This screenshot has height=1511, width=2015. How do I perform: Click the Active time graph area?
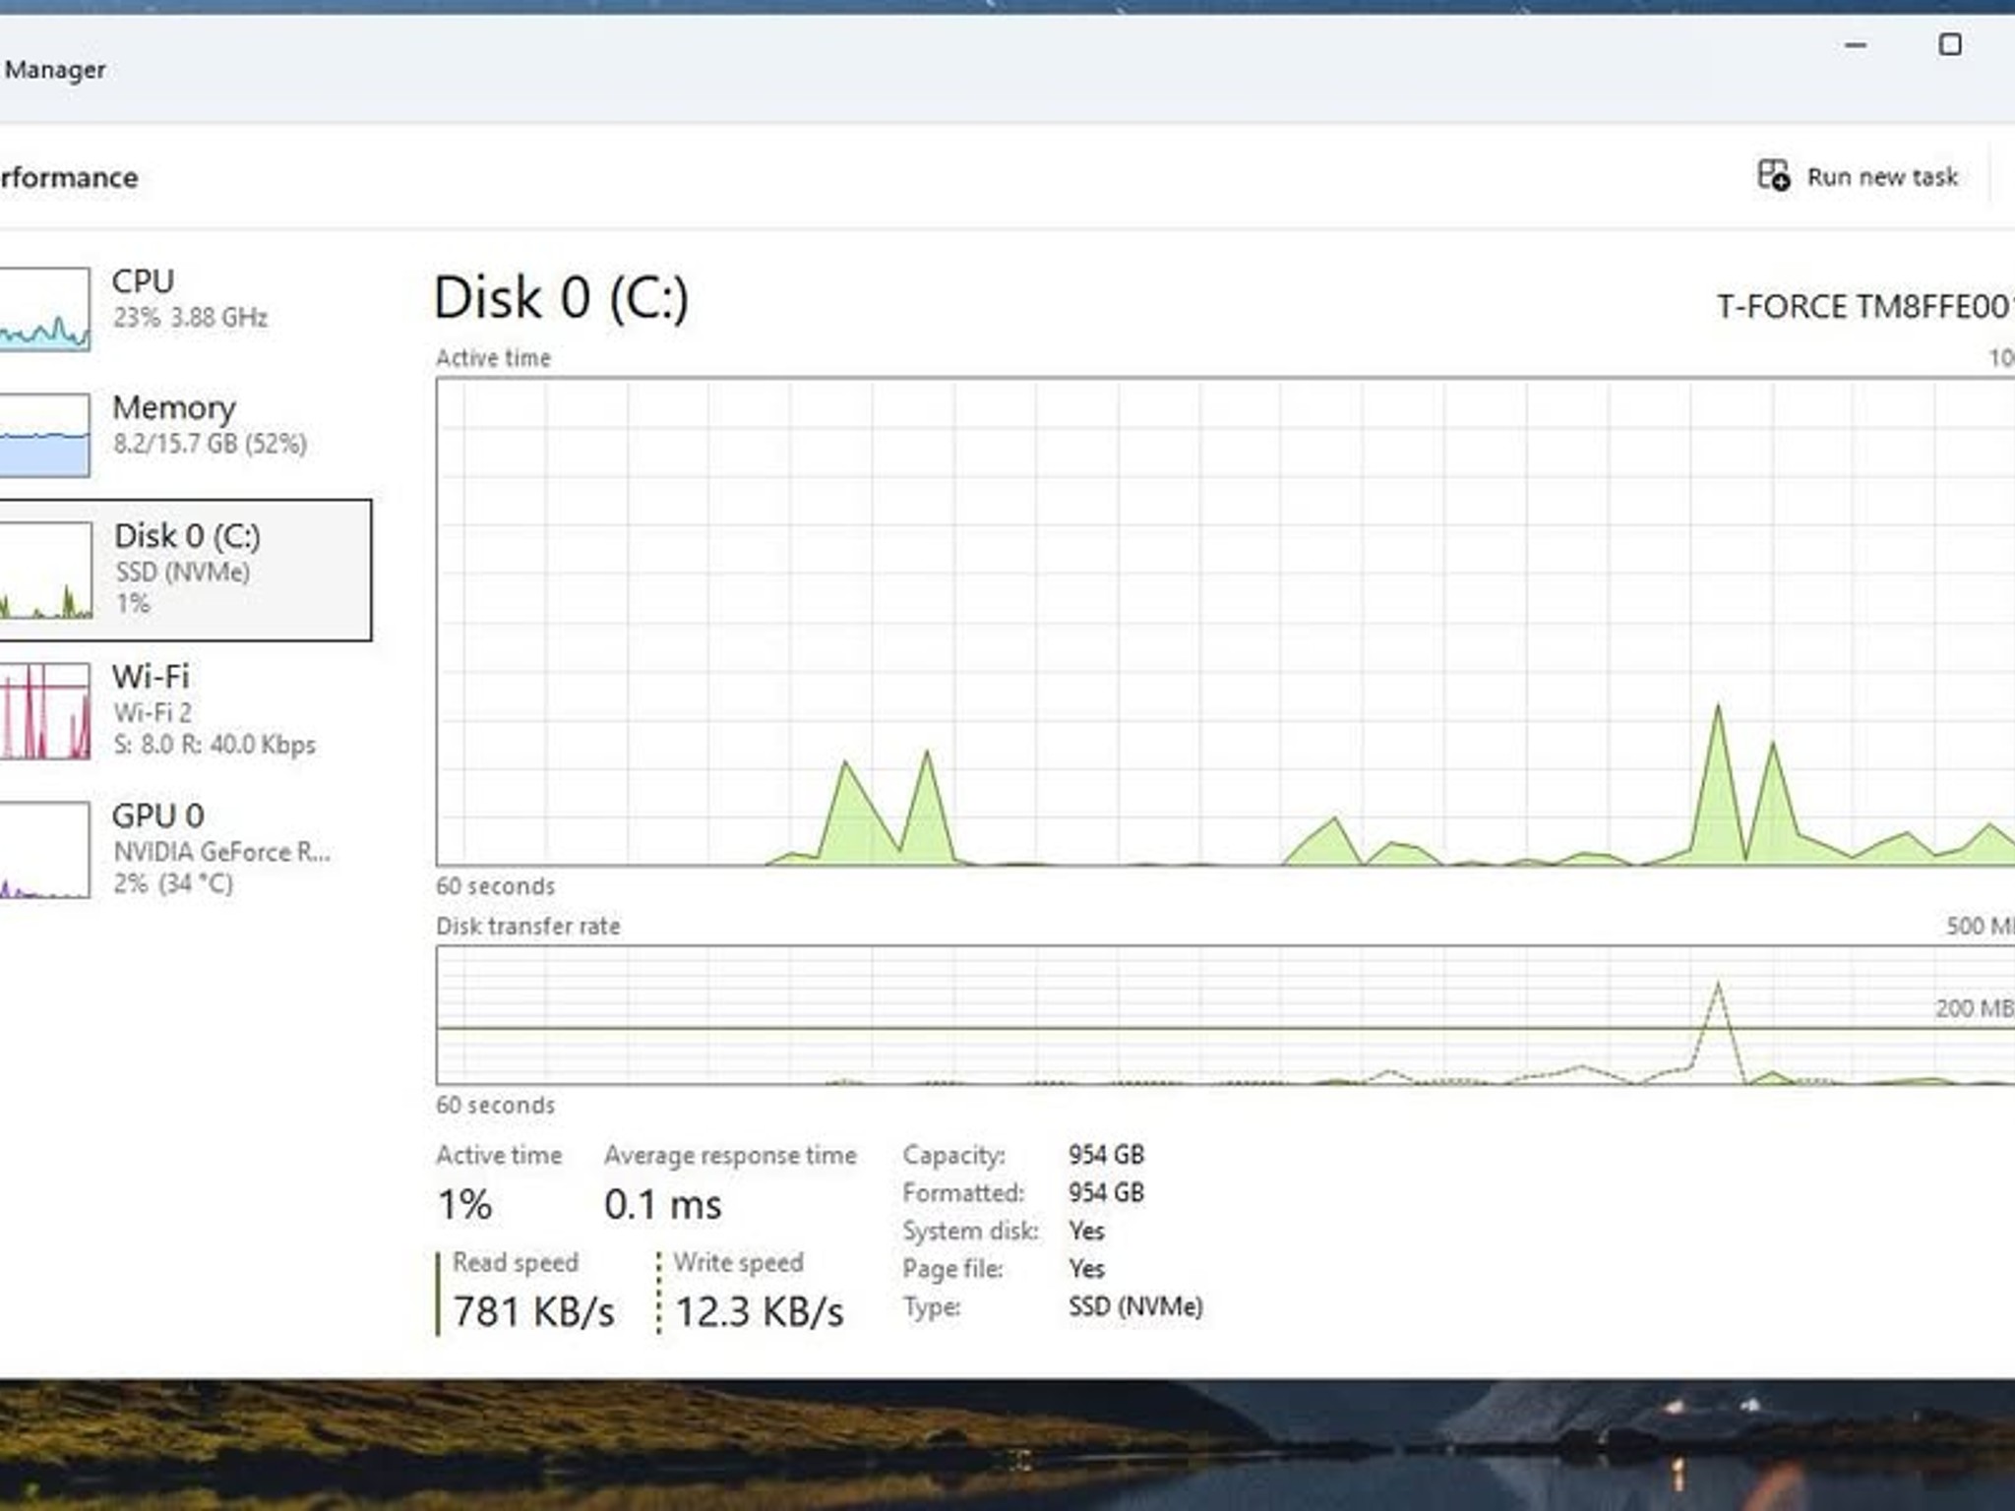coord(1225,622)
